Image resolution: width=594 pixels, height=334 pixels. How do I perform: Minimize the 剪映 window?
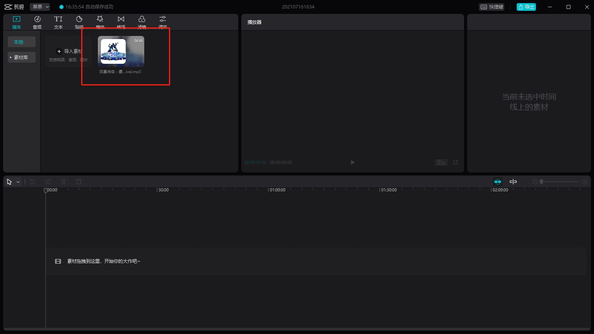coord(550,7)
